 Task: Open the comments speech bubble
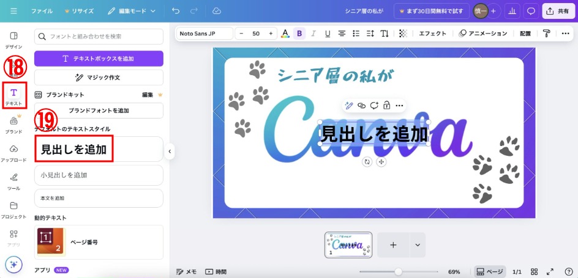pos(531,11)
